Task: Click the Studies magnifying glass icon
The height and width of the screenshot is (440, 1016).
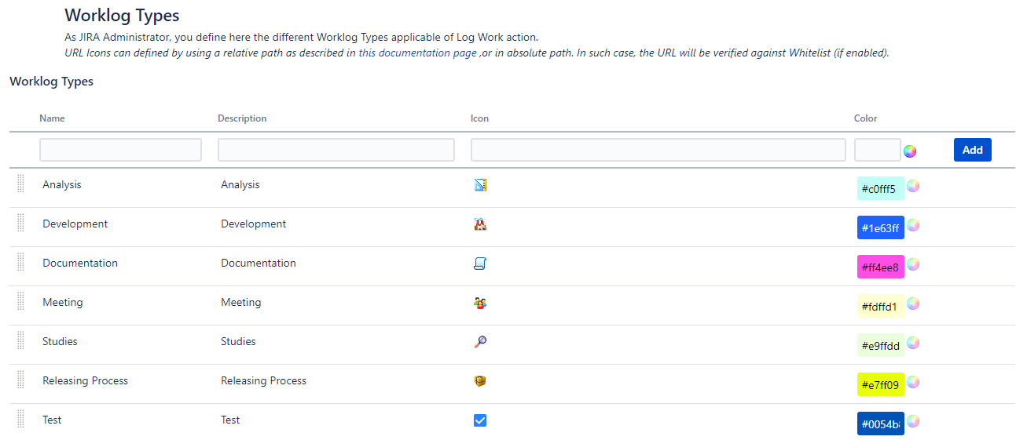Action: (x=480, y=342)
